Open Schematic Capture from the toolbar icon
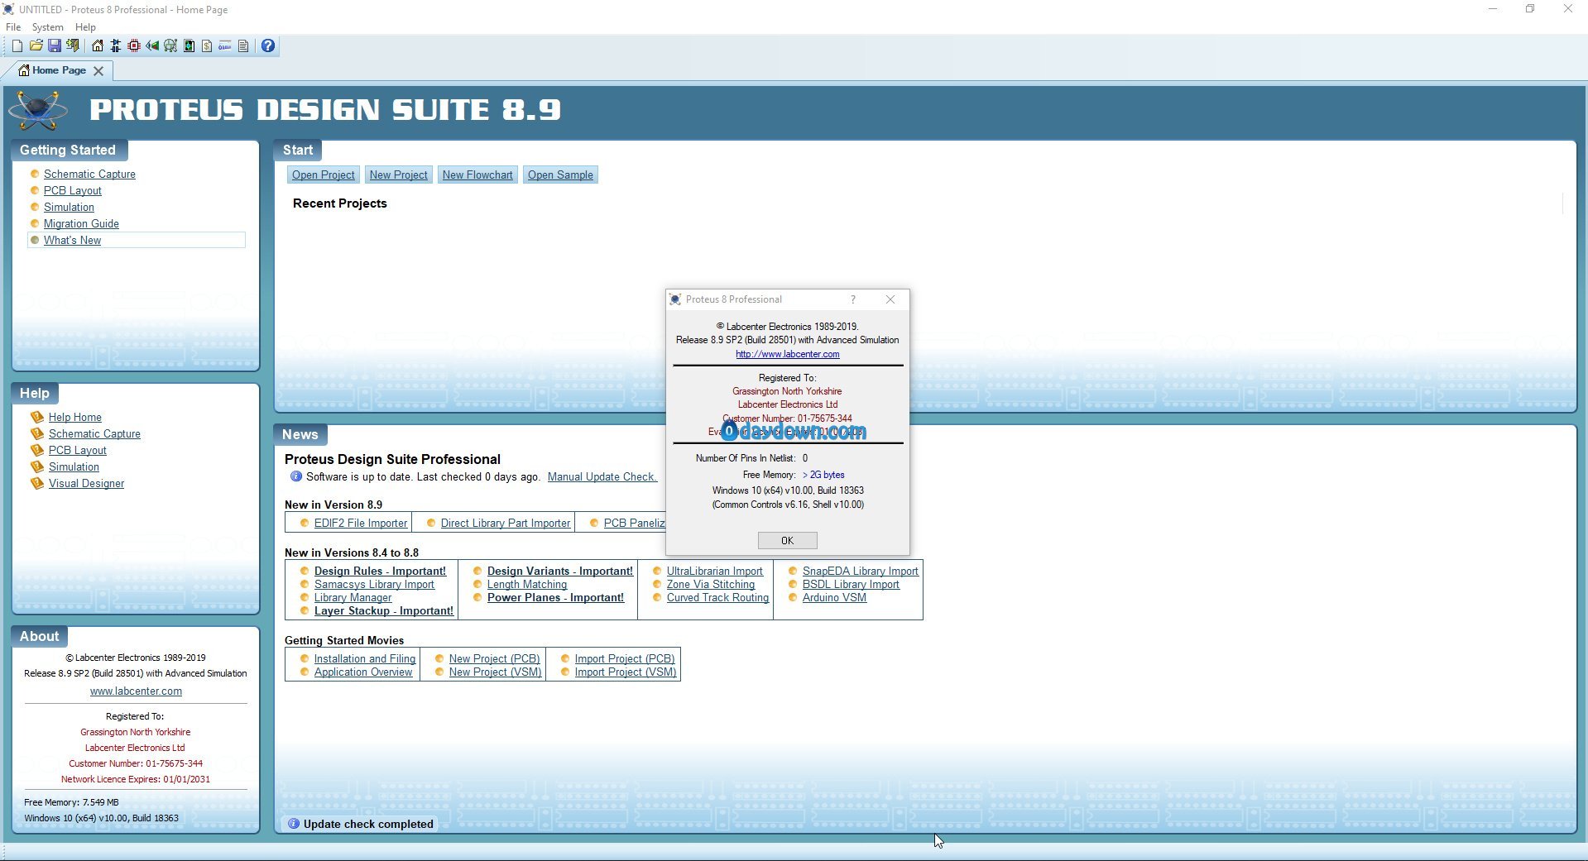1588x861 pixels. [116, 46]
